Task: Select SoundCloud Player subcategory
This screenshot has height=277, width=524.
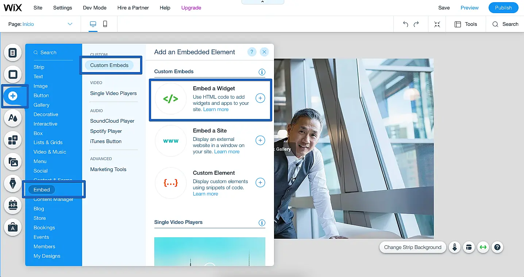Action: pos(112,121)
